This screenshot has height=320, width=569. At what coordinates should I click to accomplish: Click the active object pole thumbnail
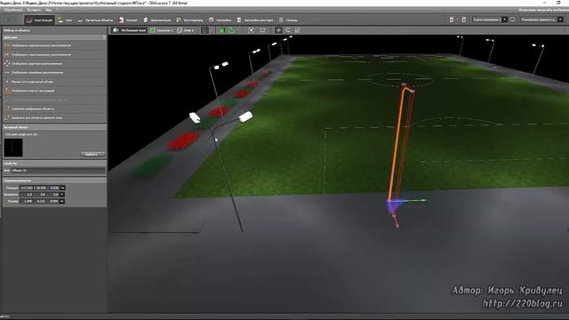[13, 148]
